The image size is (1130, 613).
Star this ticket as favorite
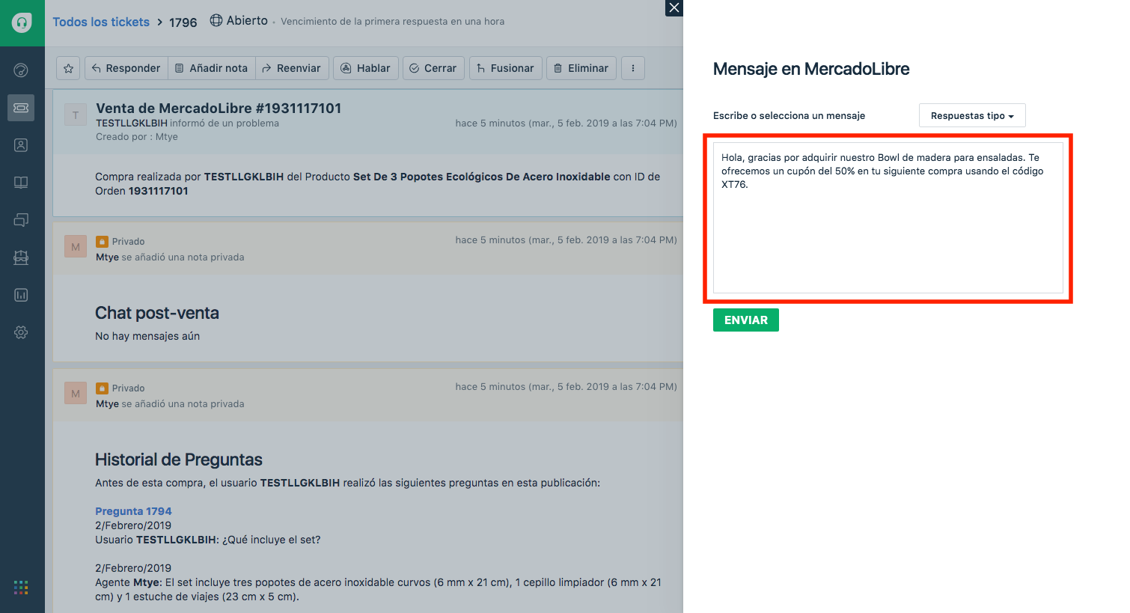[x=68, y=68]
